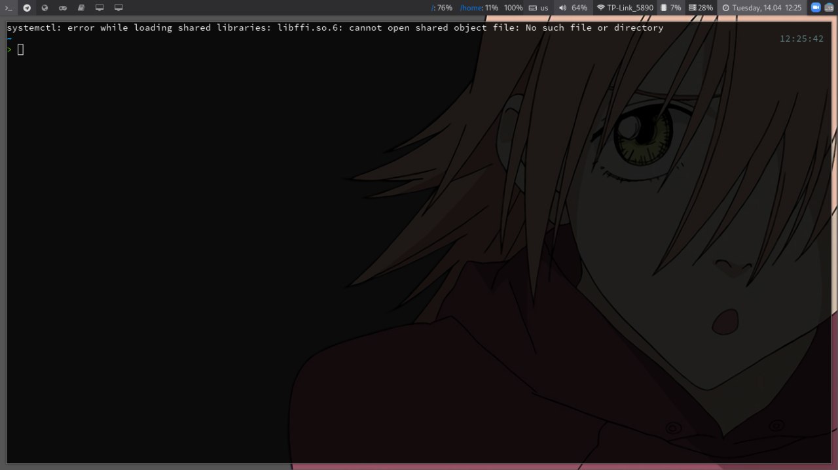Select the first monitor workspace icon
The image size is (838, 470).
point(100,8)
